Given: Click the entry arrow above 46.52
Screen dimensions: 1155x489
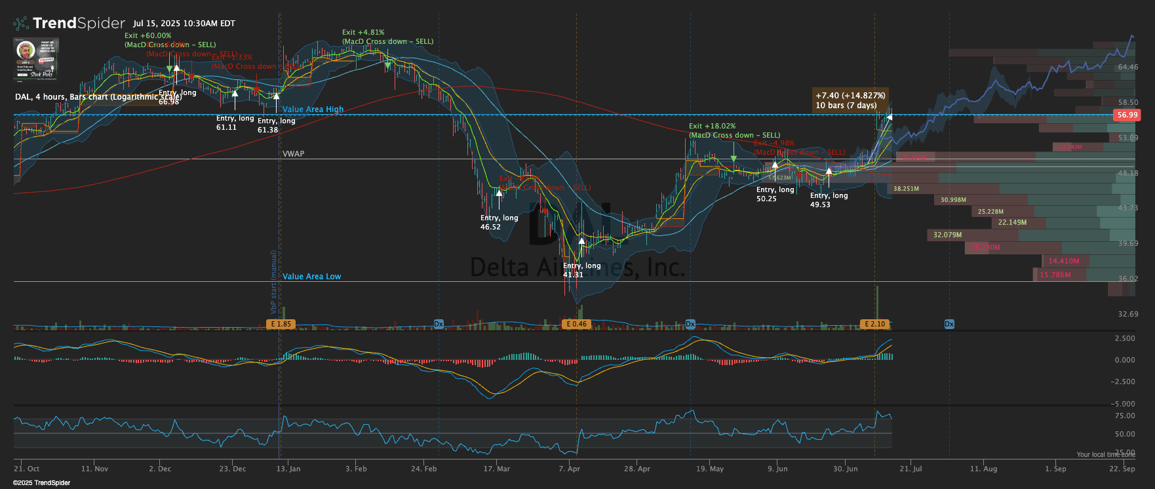Looking at the screenshot, I should pos(499,193).
